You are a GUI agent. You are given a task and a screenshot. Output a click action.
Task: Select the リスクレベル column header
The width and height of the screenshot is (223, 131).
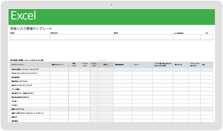click(x=94, y=65)
